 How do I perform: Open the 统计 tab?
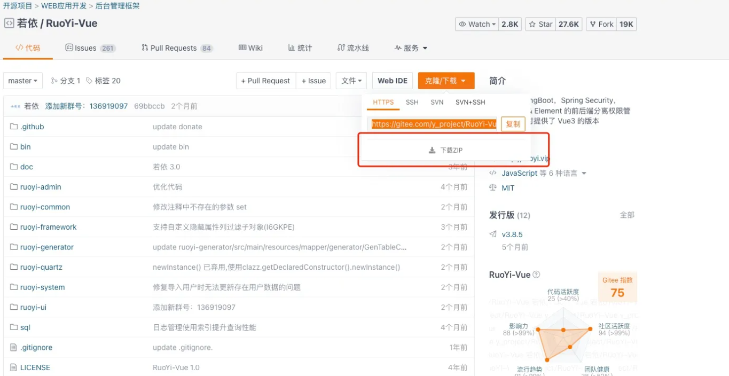pyautogui.click(x=300, y=48)
